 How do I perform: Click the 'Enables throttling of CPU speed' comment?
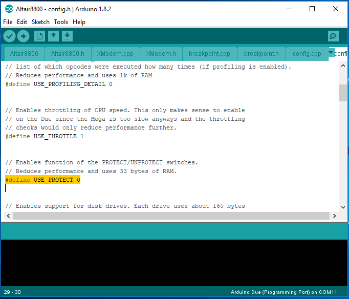point(125,110)
